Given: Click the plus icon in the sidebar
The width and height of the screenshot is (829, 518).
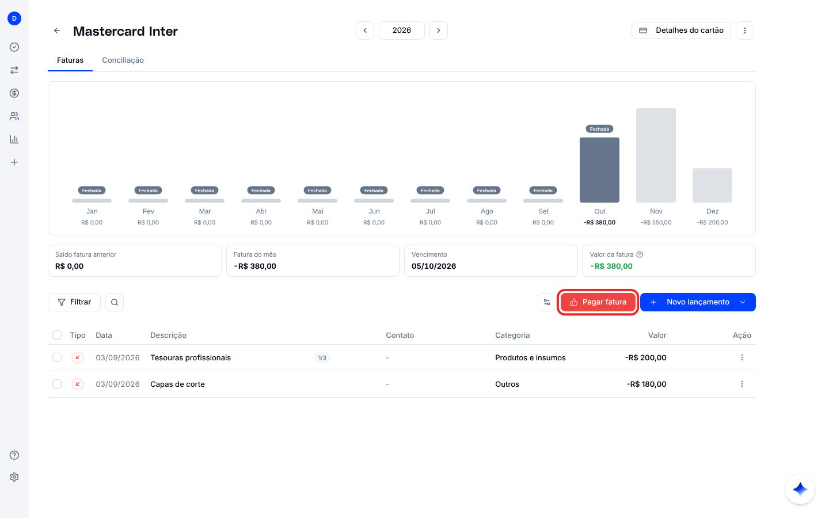Looking at the screenshot, I should [x=14, y=162].
